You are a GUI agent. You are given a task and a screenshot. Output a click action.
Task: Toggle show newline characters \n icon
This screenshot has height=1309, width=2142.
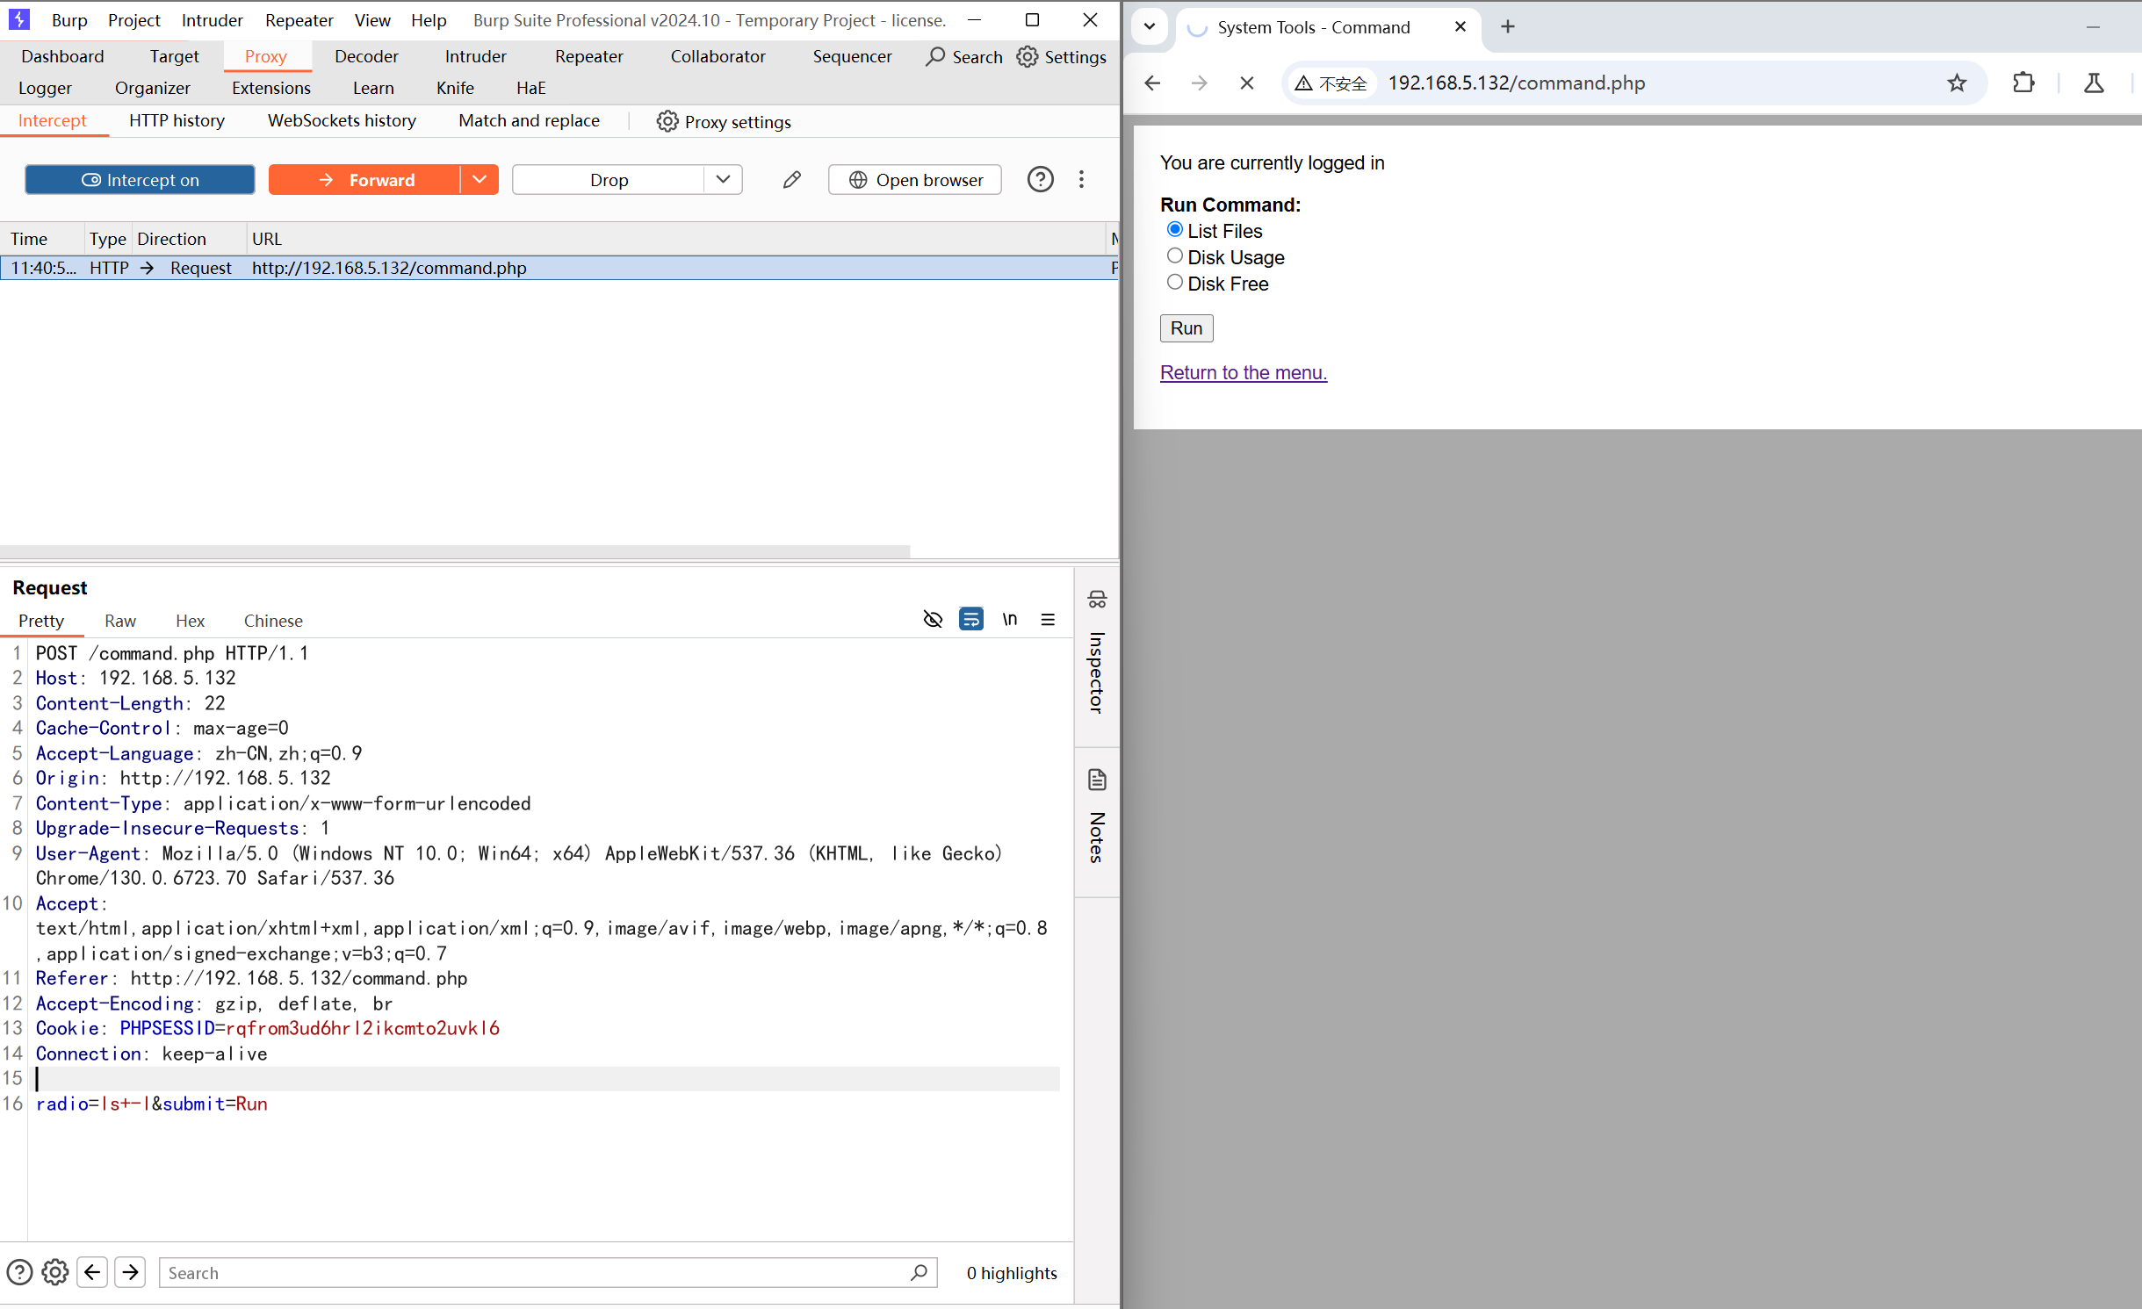(x=1010, y=620)
